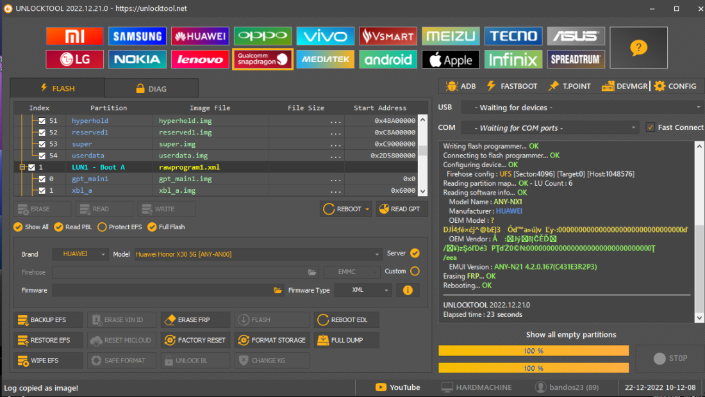Switch to the FLASH tab

click(x=58, y=88)
